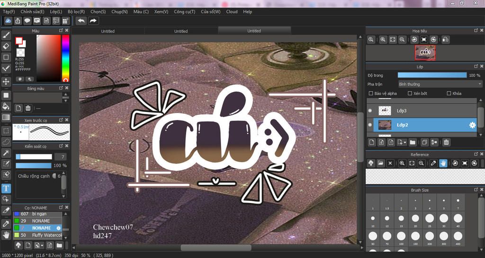The width and height of the screenshot is (485, 258).
Task: Click the canvas horizontal scrollbar
Action: (216, 248)
